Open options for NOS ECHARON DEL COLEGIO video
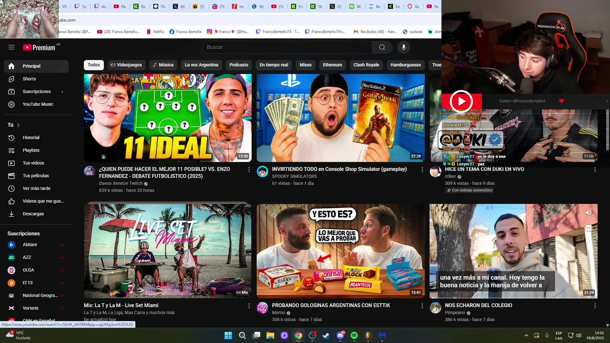This screenshot has height=343, width=610. pyautogui.click(x=595, y=306)
